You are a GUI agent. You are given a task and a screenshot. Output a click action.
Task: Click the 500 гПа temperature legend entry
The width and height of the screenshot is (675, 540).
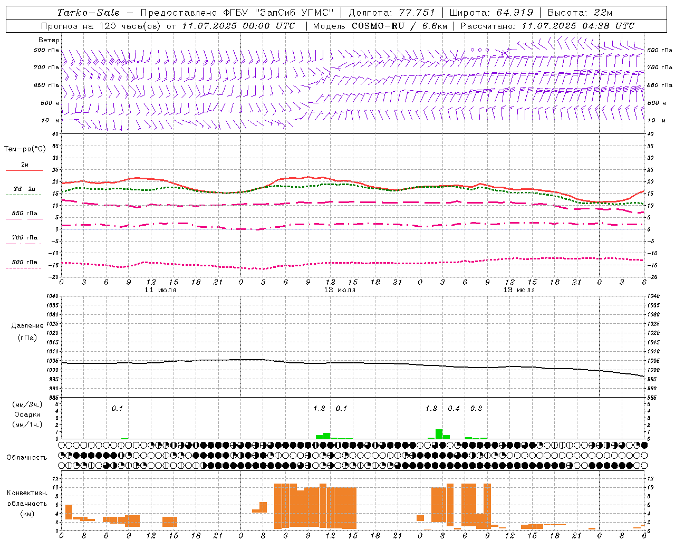click(x=24, y=262)
